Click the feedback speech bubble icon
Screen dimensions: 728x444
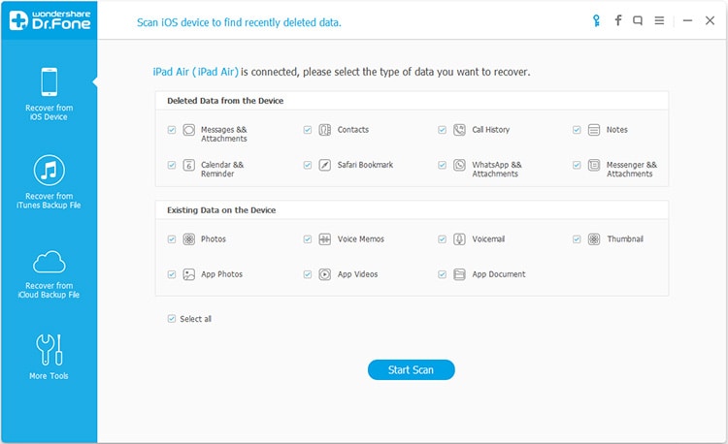tap(638, 20)
